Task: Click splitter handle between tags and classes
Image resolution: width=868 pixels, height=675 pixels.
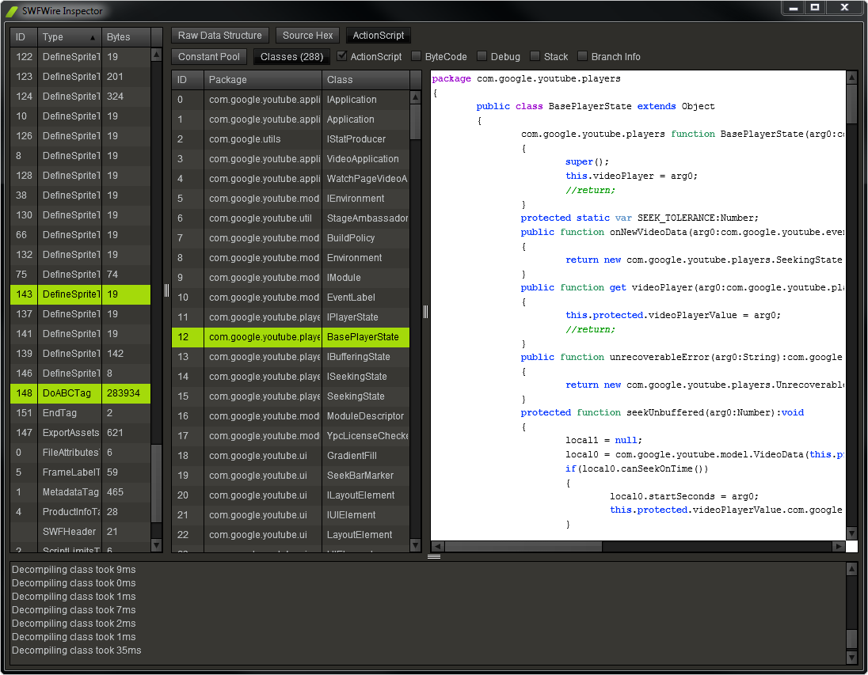Action: click(x=166, y=290)
